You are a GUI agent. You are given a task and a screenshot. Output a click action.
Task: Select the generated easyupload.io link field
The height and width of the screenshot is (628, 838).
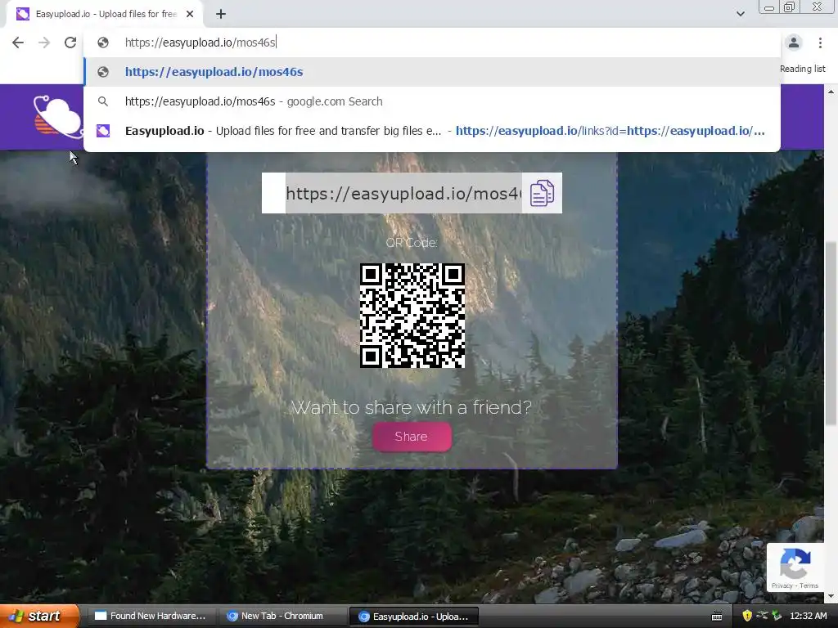(403, 193)
